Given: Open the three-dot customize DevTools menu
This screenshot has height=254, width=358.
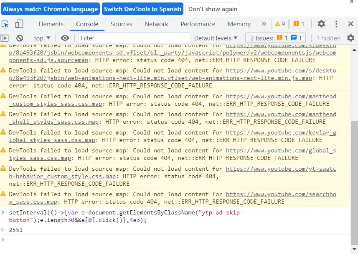Looking at the screenshot, I should tap(336, 24).
